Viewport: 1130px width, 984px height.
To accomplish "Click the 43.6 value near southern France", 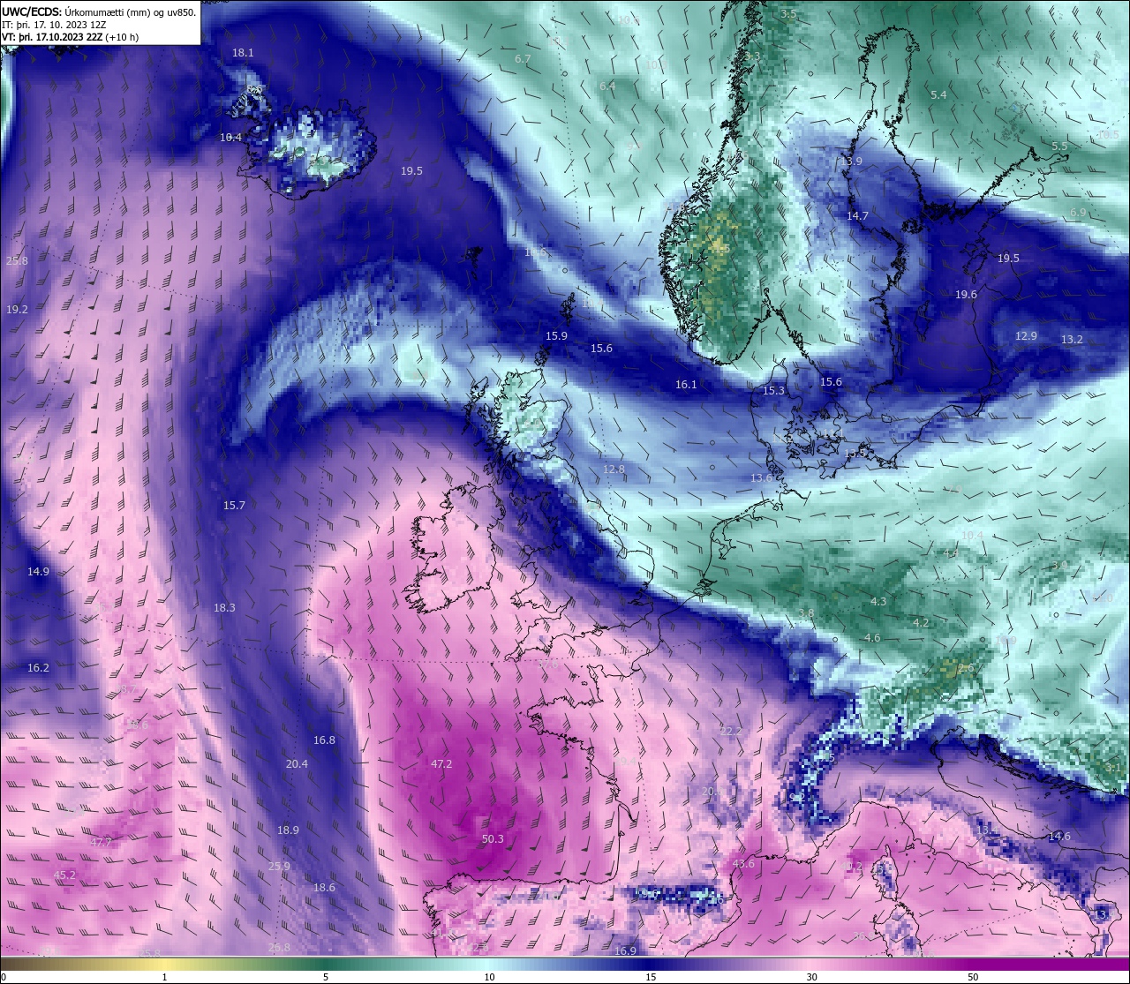I will (x=744, y=864).
